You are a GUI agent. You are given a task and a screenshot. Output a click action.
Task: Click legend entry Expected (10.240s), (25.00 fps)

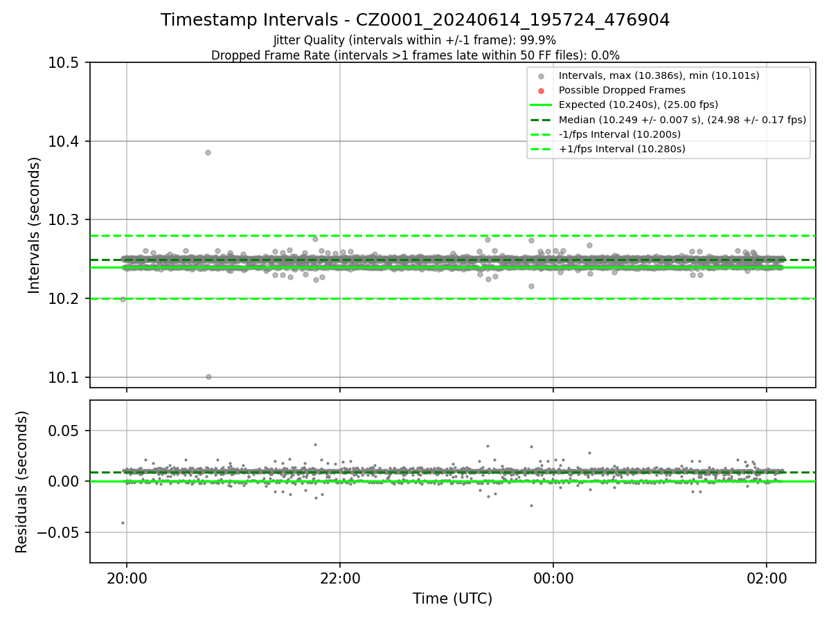point(638,105)
